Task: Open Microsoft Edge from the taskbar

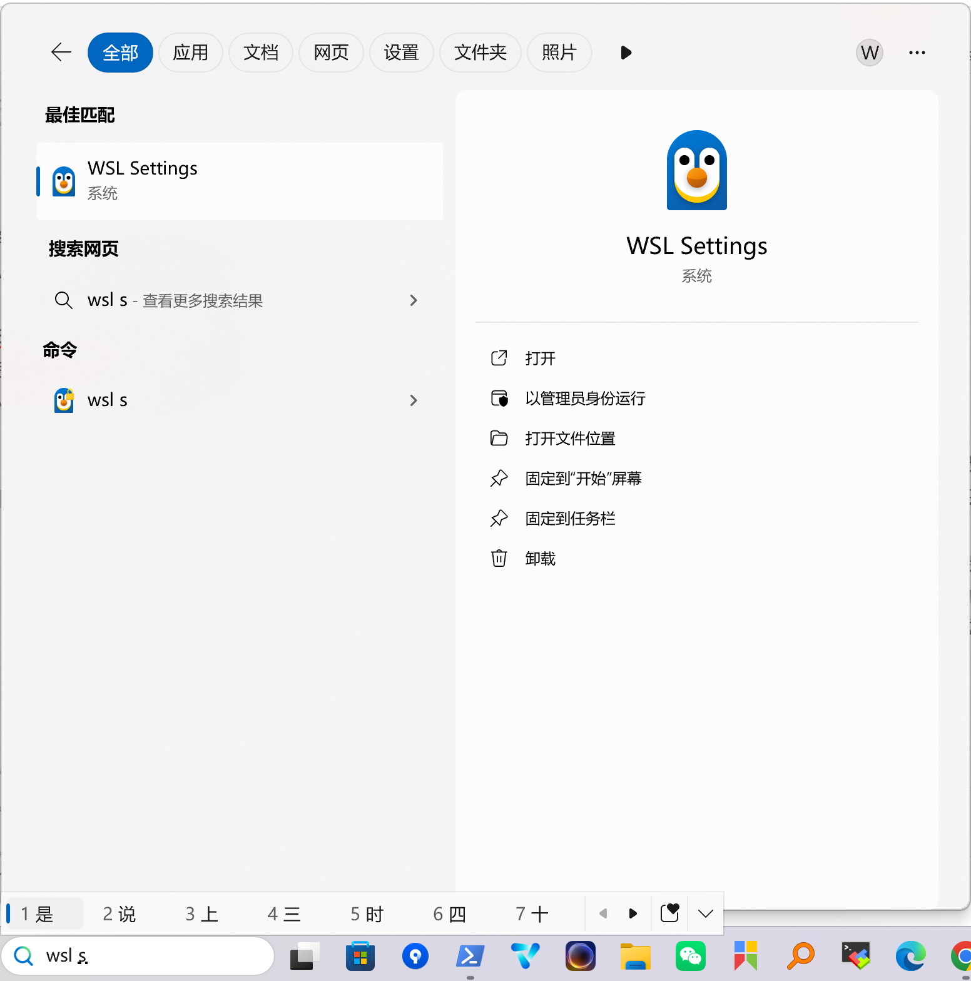Action: [x=911, y=956]
